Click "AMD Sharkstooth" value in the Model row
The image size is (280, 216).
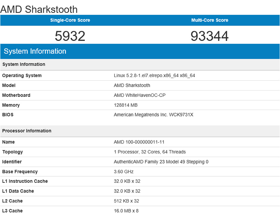(132, 85)
